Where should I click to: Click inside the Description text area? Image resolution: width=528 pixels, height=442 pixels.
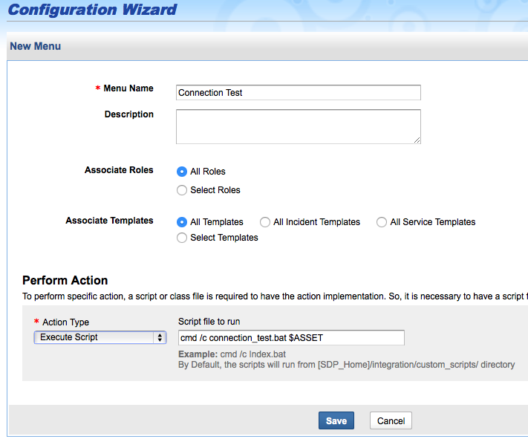298,126
